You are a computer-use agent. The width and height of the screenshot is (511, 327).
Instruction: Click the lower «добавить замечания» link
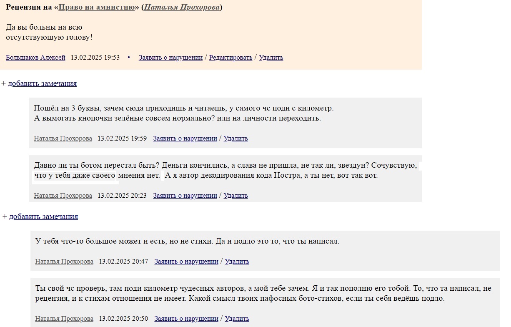coord(43,216)
